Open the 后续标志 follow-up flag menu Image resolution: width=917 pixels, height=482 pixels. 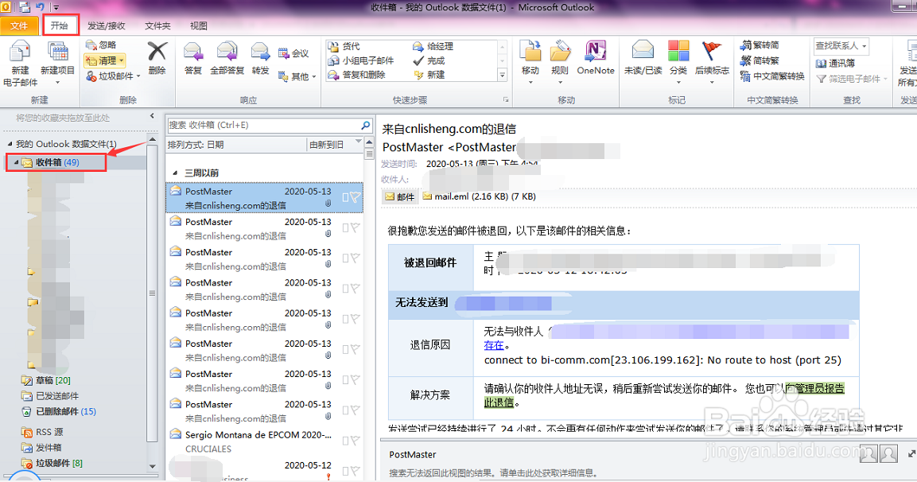[x=712, y=63]
